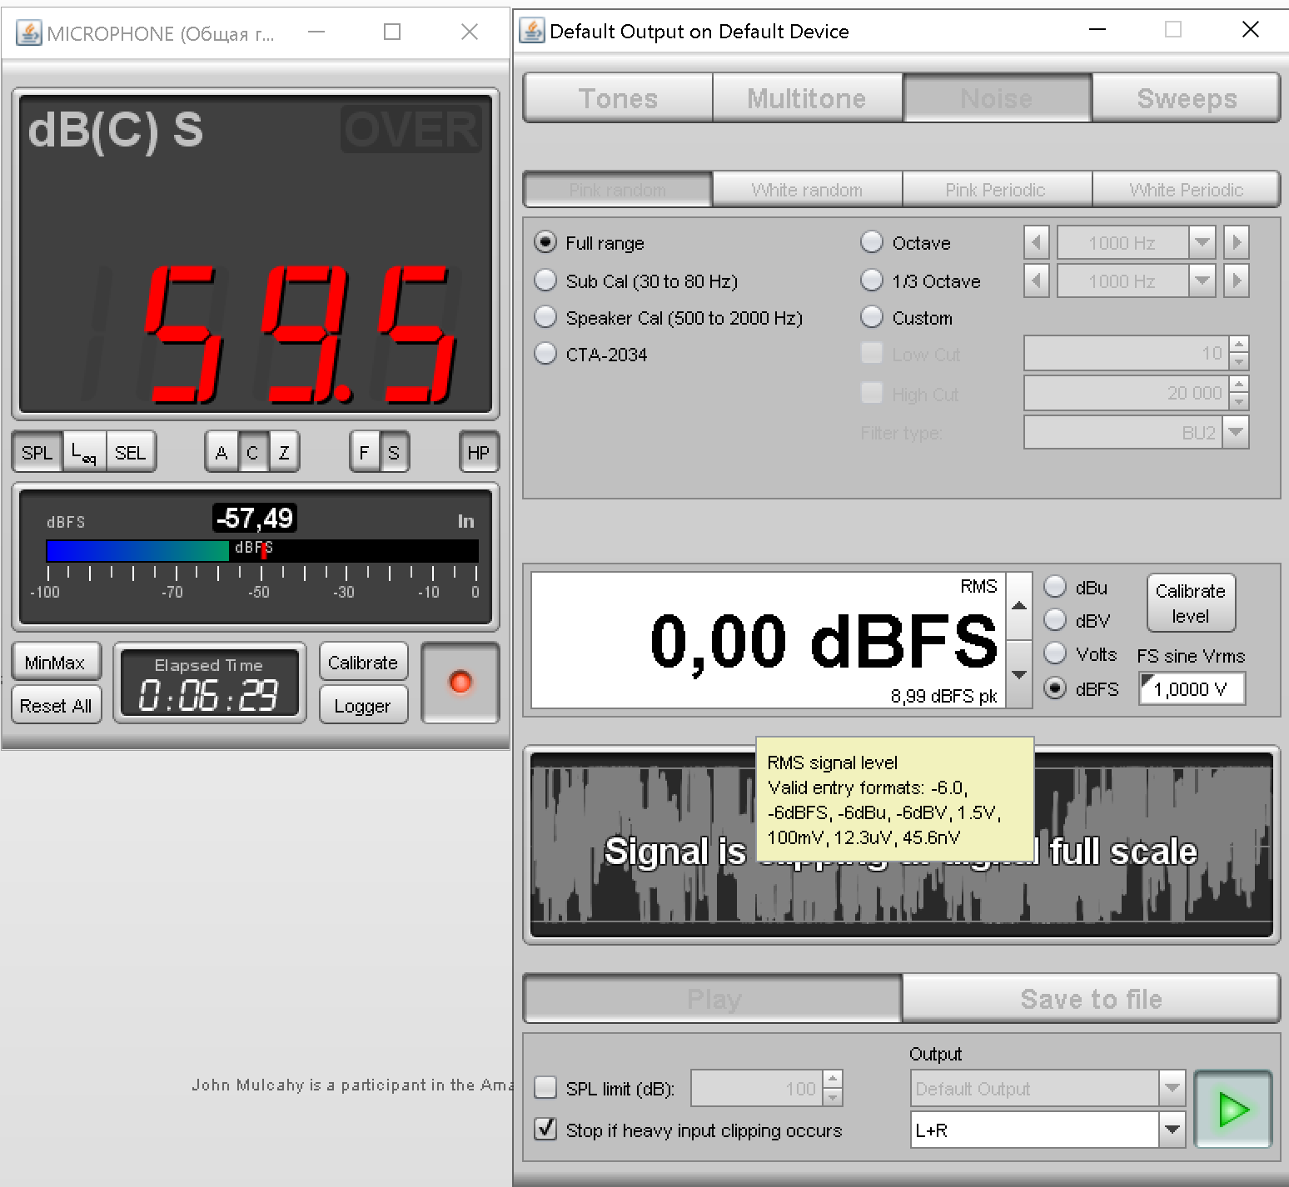The image size is (1289, 1187).
Task: Open the Default Output device dropdown
Action: (1172, 1088)
